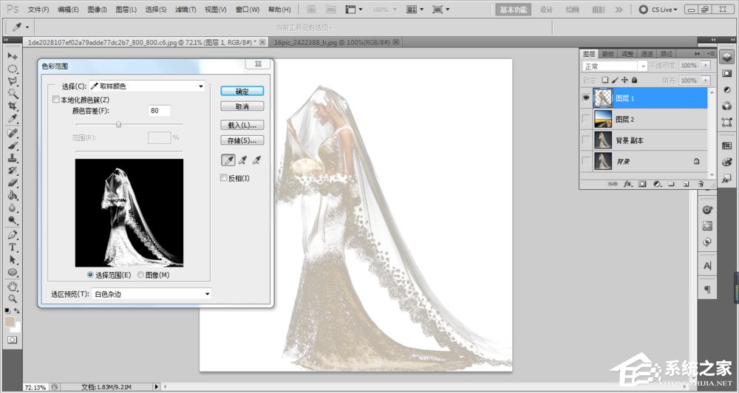The image size is (739, 393).
Task: Switch to the 通道 panel tab
Action: click(x=647, y=54)
